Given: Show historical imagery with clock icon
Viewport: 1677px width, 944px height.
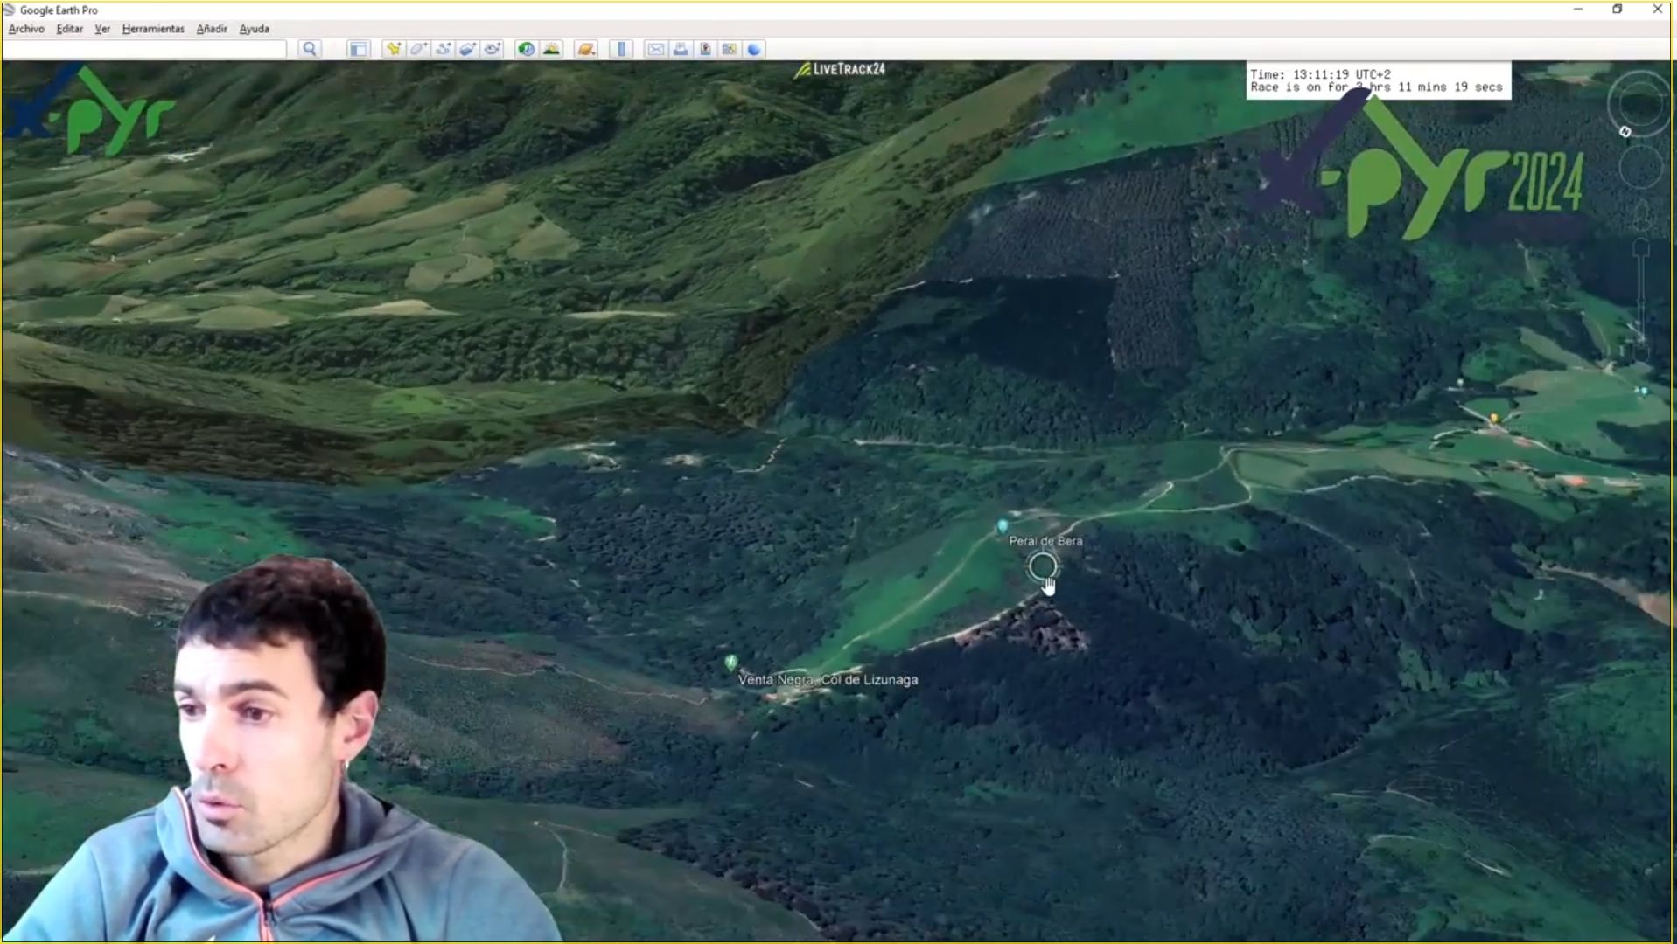Looking at the screenshot, I should click(526, 49).
